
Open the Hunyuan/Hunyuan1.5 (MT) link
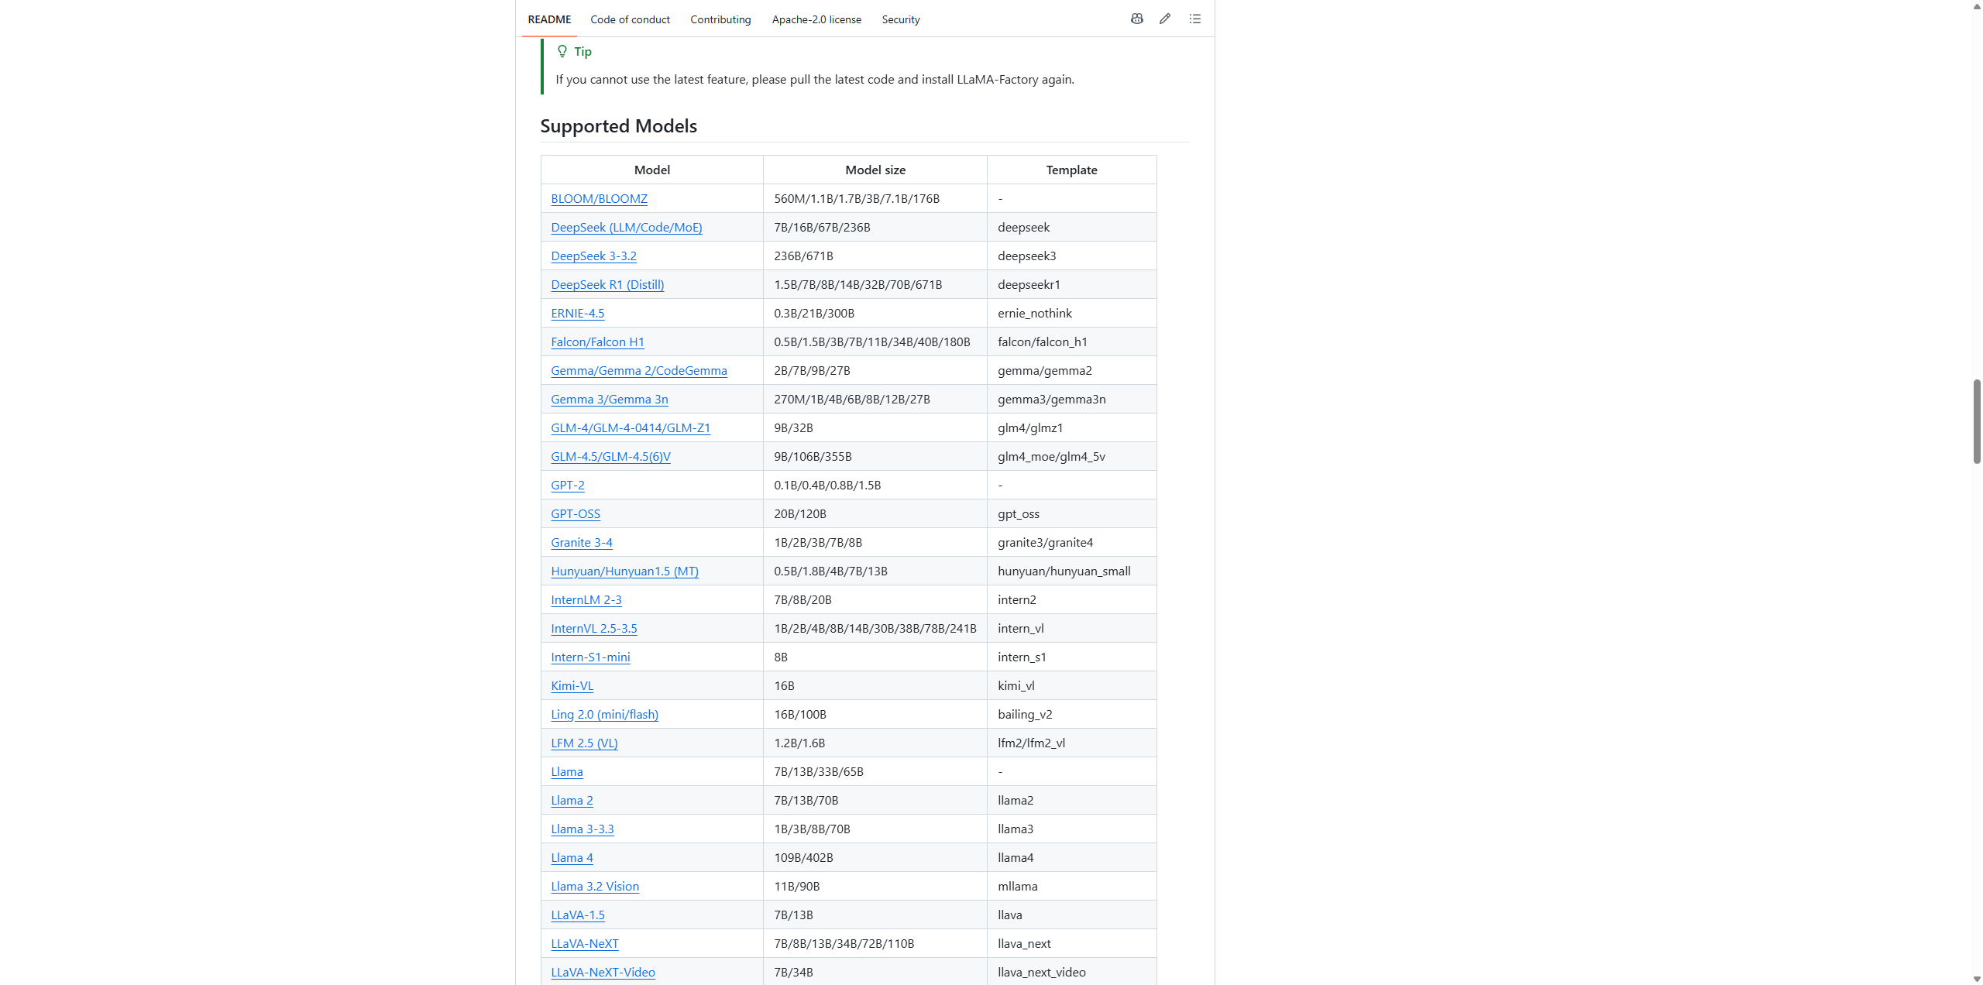pos(624,571)
